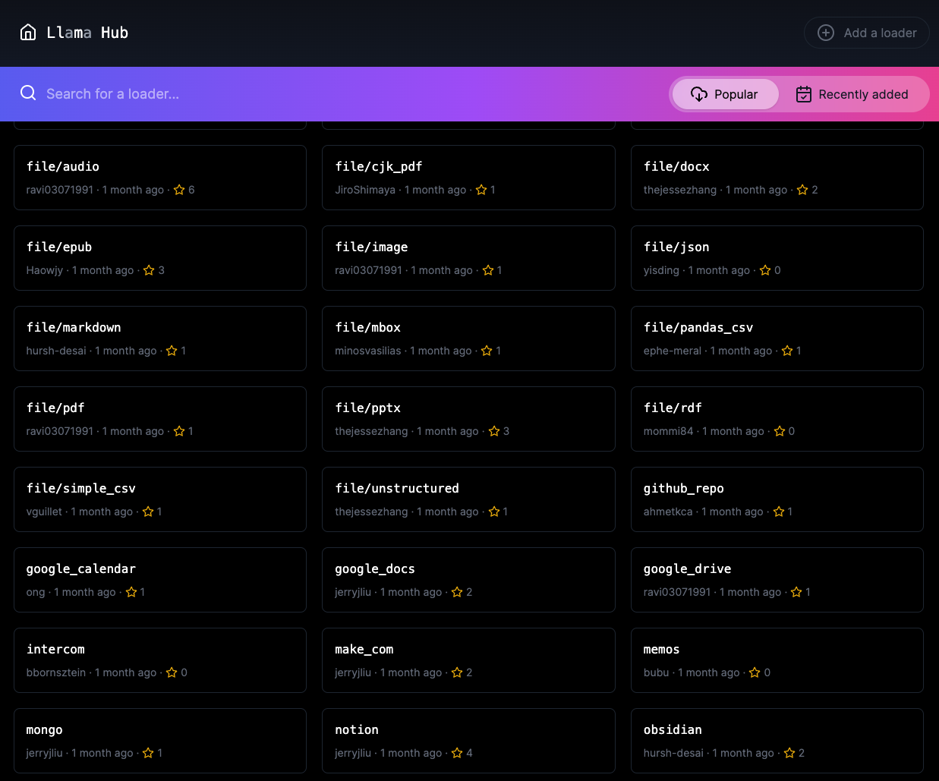This screenshot has height=781, width=939.
Task: Open the obsidian loader card
Action: click(777, 740)
